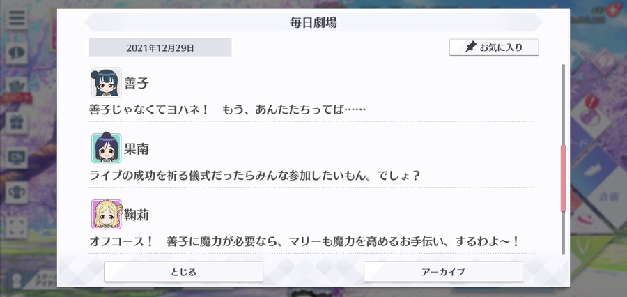The width and height of the screenshot is (627, 297).
Task: Close the dialog with とじる button
Action: 183,272
